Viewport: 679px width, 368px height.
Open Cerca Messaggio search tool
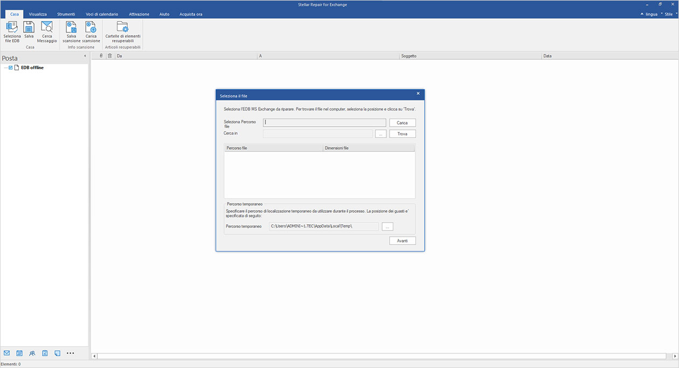[x=47, y=31]
